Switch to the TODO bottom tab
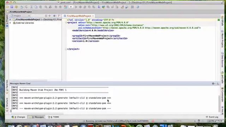The image size is (226, 127). click(x=53, y=117)
